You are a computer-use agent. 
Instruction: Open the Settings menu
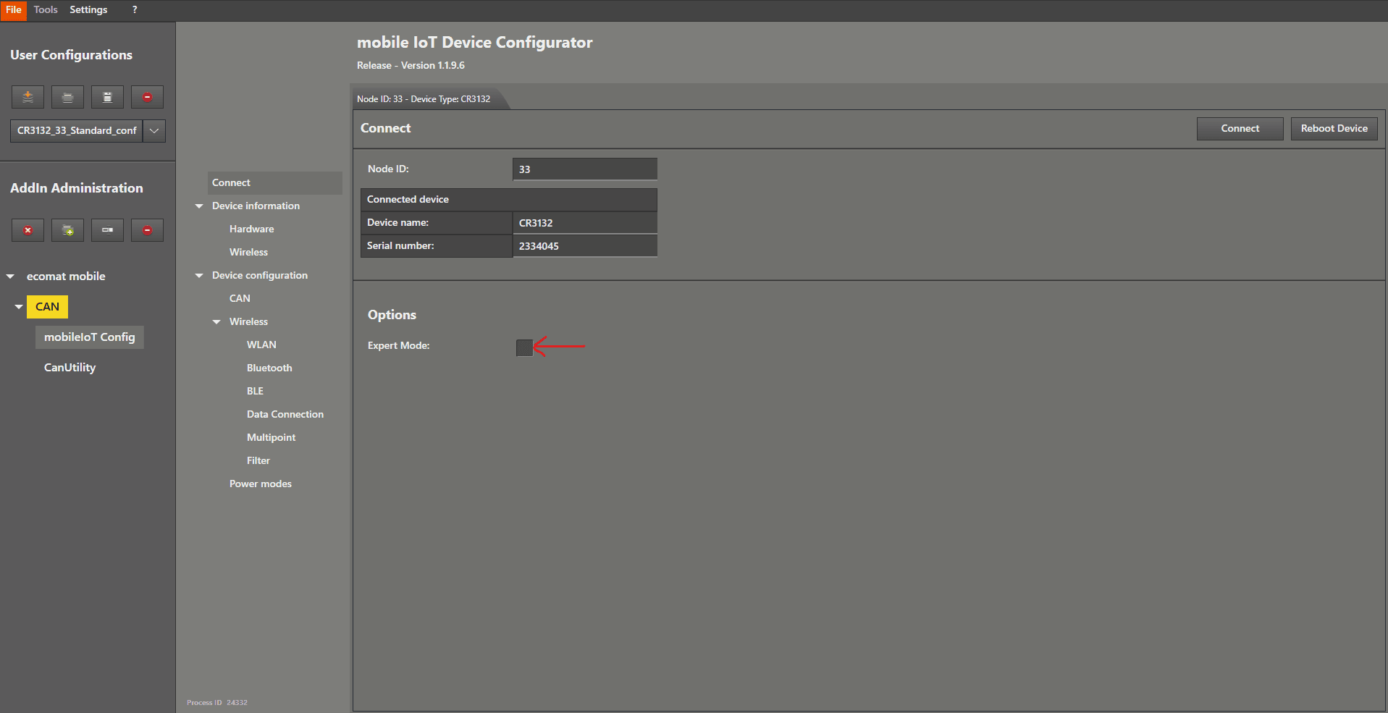[x=88, y=10]
